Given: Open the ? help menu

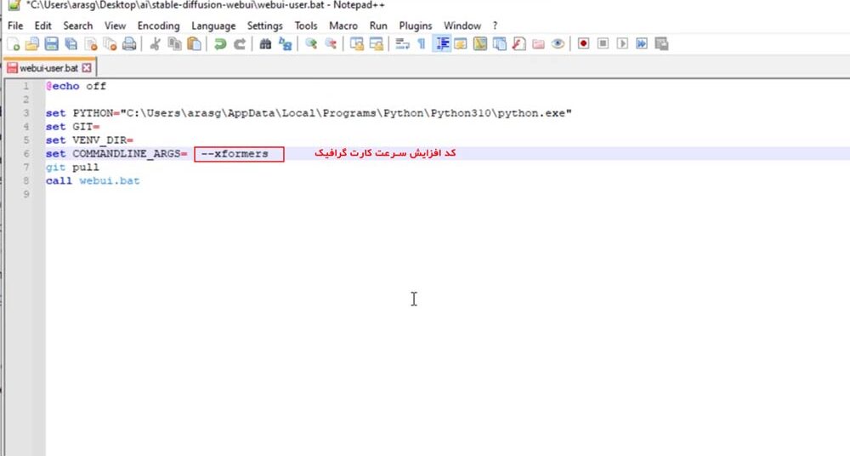Looking at the screenshot, I should click(x=495, y=26).
